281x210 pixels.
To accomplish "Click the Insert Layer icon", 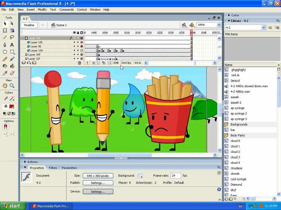I will [23, 63].
